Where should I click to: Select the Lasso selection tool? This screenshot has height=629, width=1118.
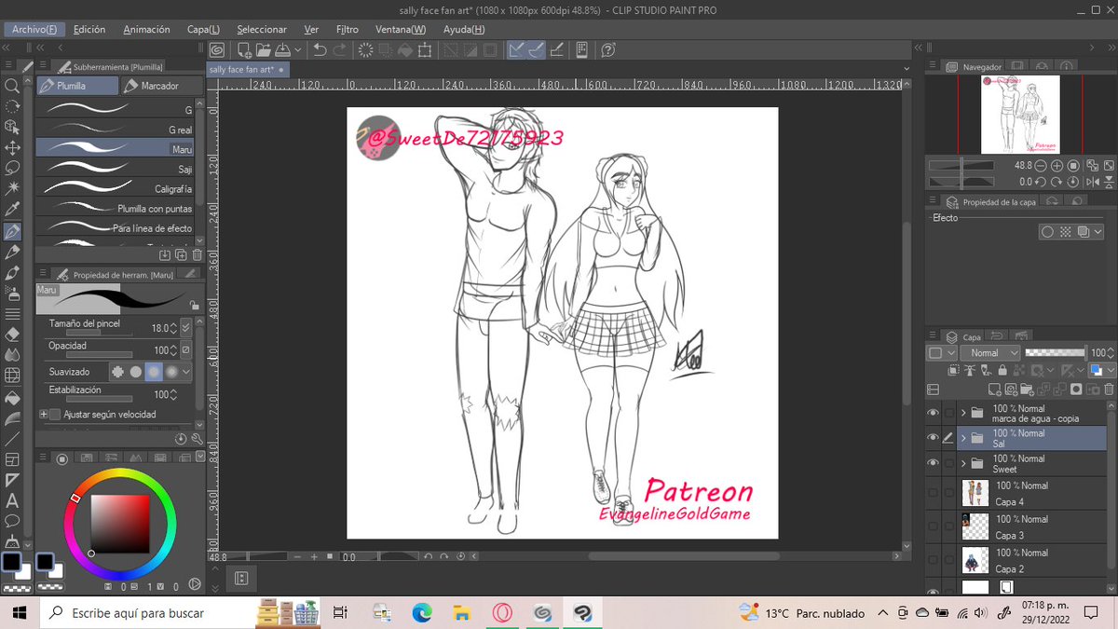pos(13,168)
